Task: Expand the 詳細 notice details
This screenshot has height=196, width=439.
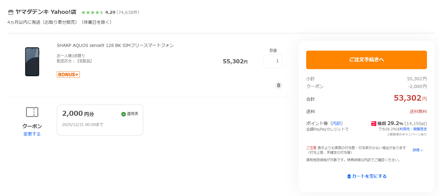Action: pyautogui.click(x=418, y=150)
